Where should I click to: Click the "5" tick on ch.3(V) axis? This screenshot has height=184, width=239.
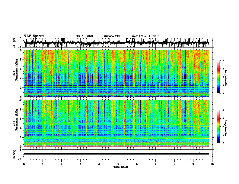tap(21, 150)
